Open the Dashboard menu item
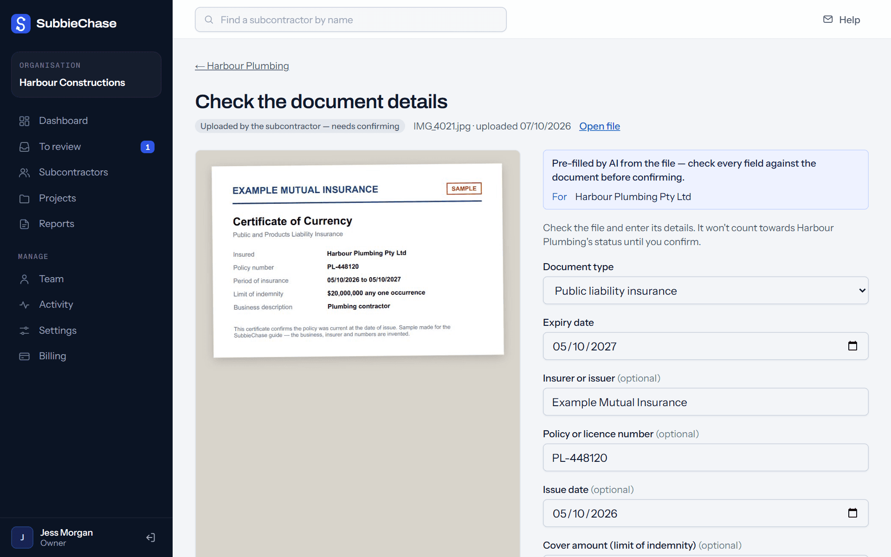This screenshot has width=891, height=557. pyautogui.click(x=86, y=121)
